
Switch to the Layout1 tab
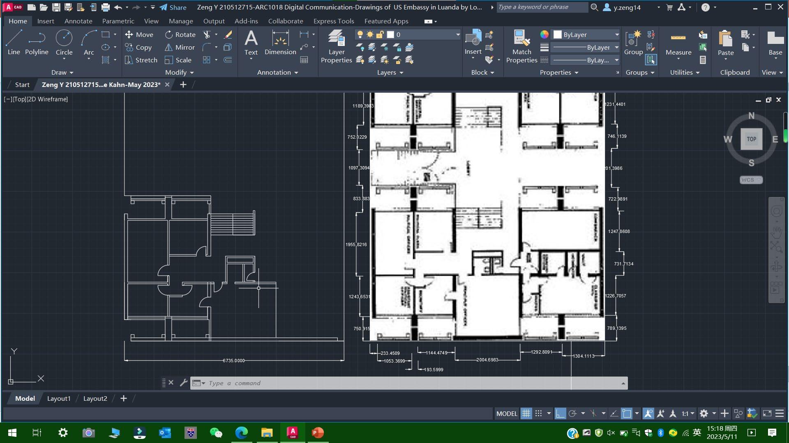[x=59, y=398]
